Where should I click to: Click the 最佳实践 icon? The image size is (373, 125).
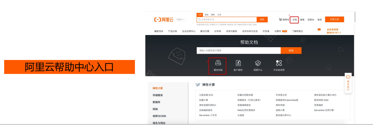218,63
